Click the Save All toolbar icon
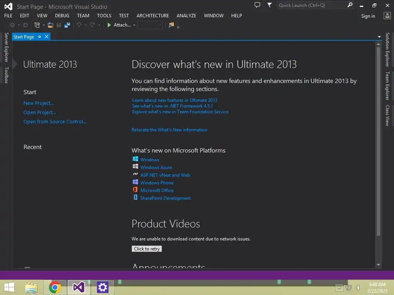 coord(67,25)
